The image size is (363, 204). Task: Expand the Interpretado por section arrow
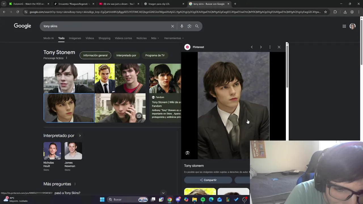[x=80, y=136]
